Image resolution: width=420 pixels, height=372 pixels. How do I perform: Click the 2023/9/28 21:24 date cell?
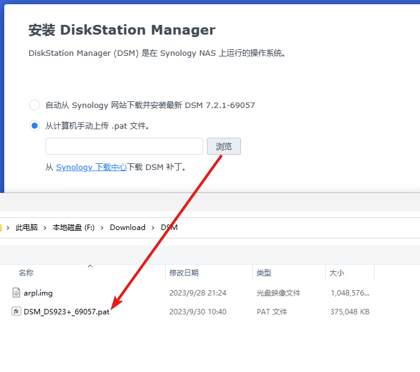coord(198,293)
